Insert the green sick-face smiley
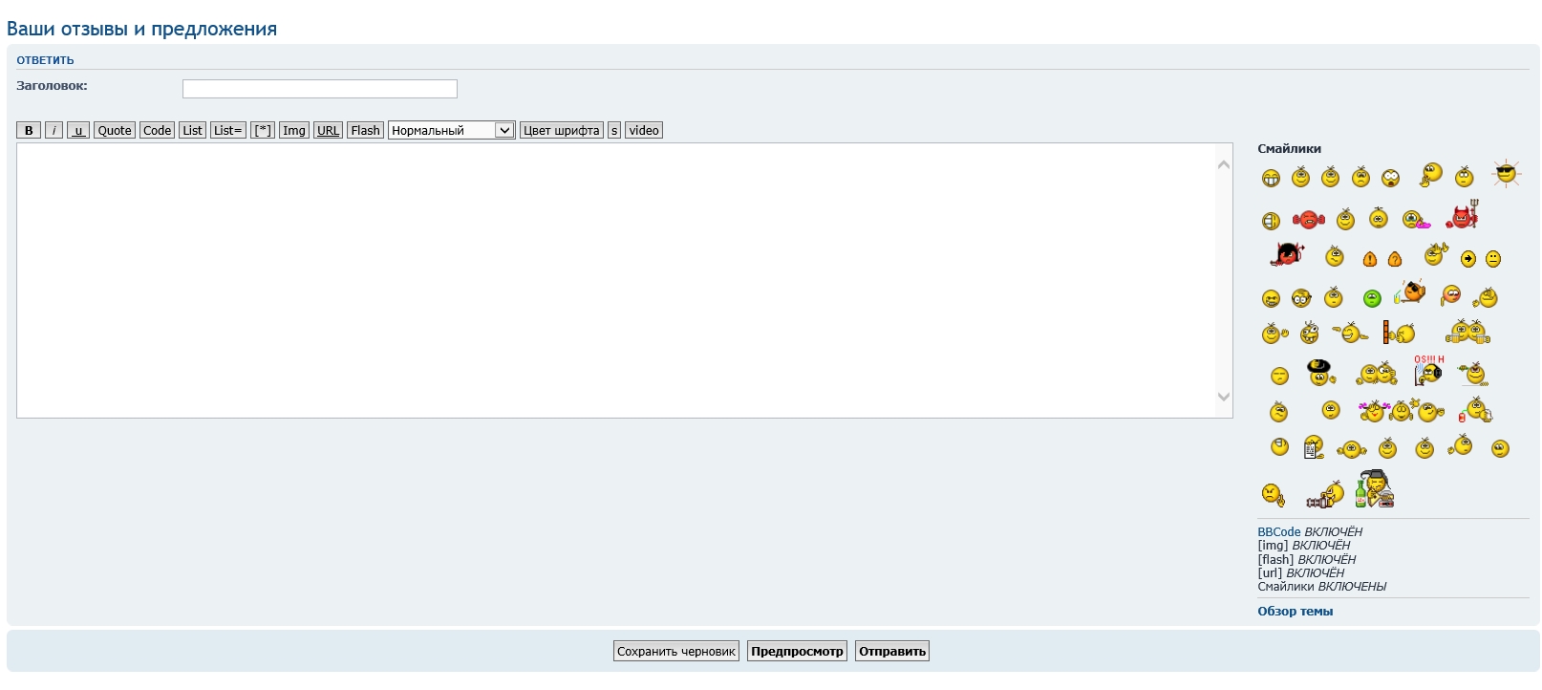Image resolution: width=1542 pixels, height=690 pixels. pos(1372,299)
